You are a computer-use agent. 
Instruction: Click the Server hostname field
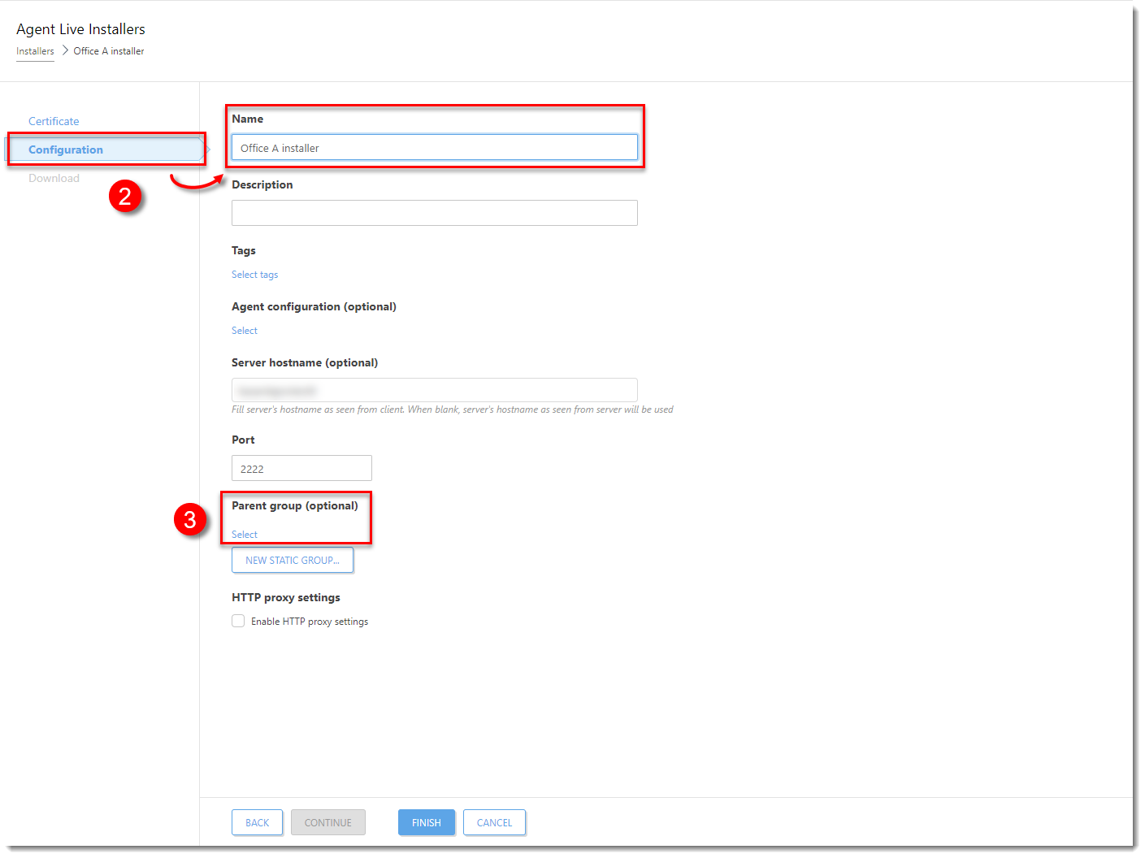434,390
